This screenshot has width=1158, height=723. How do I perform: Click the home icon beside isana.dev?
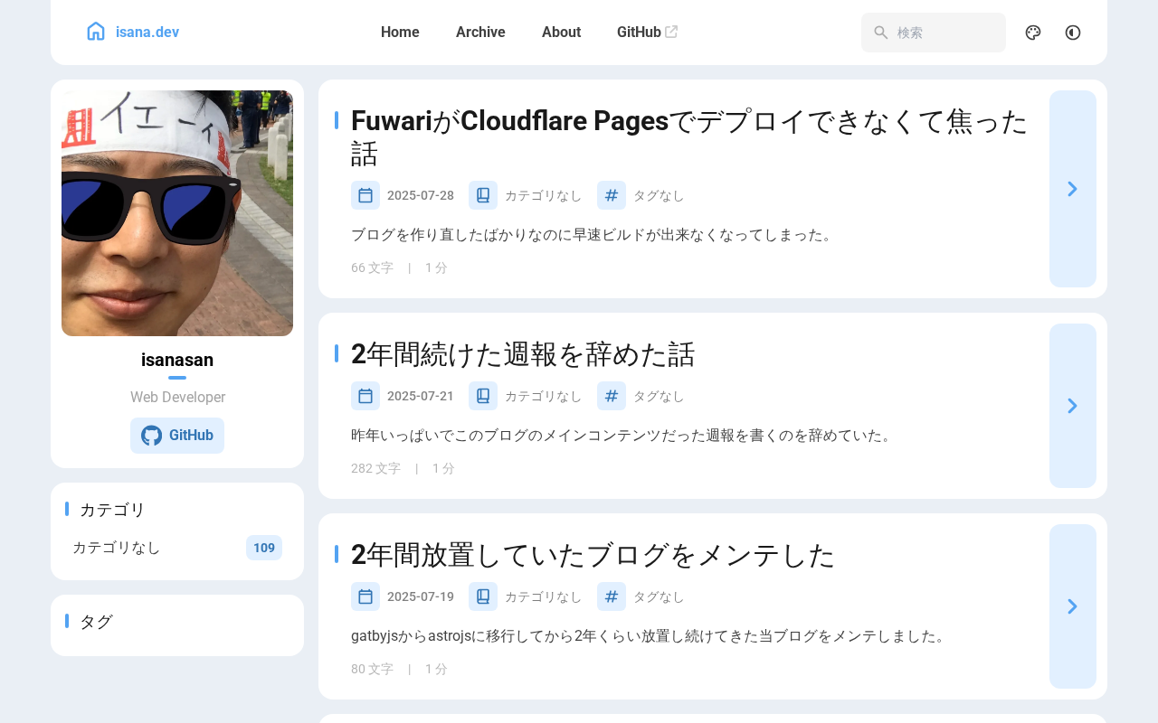pyautogui.click(x=96, y=32)
